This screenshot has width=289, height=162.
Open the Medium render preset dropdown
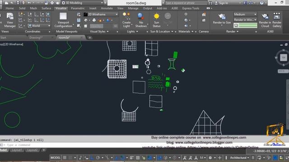click(245, 14)
